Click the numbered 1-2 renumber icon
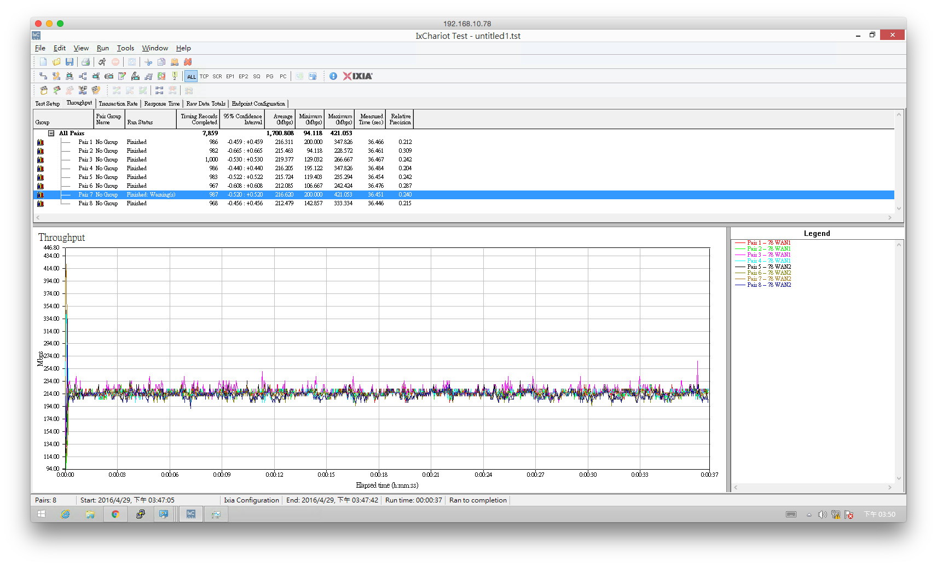Screen dimensions: 937x566 [x=175, y=76]
